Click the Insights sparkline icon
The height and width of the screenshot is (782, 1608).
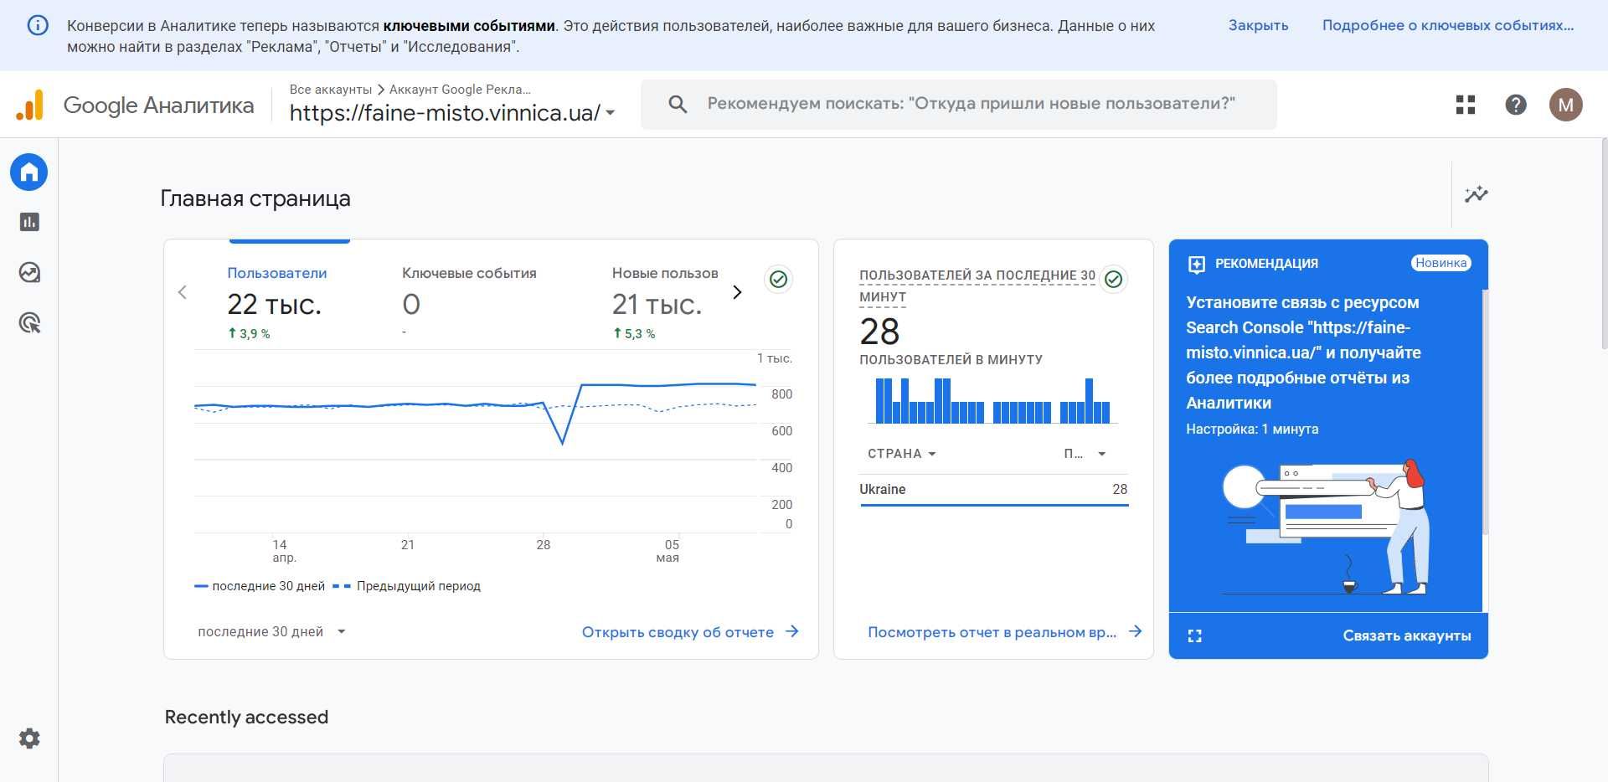pyautogui.click(x=1476, y=194)
